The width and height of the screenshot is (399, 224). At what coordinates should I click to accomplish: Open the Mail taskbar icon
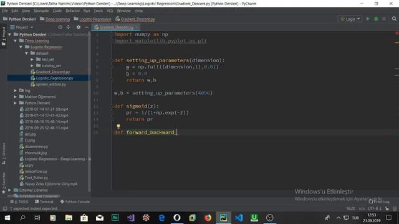point(100,218)
